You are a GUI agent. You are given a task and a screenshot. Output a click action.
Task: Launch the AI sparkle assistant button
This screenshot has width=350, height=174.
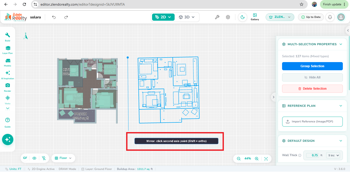point(8,140)
